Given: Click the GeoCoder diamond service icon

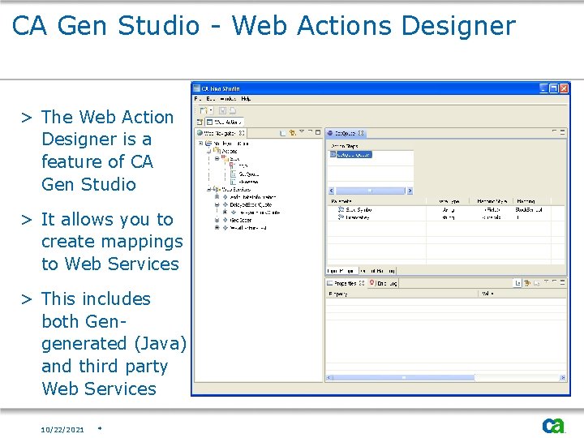Looking at the screenshot, I should (x=225, y=220).
